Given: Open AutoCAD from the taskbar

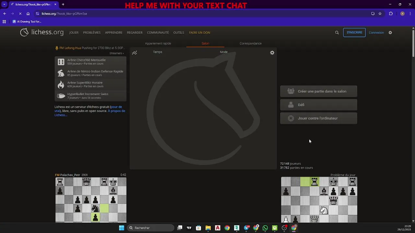Looking at the screenshot, I should [218, 228].
